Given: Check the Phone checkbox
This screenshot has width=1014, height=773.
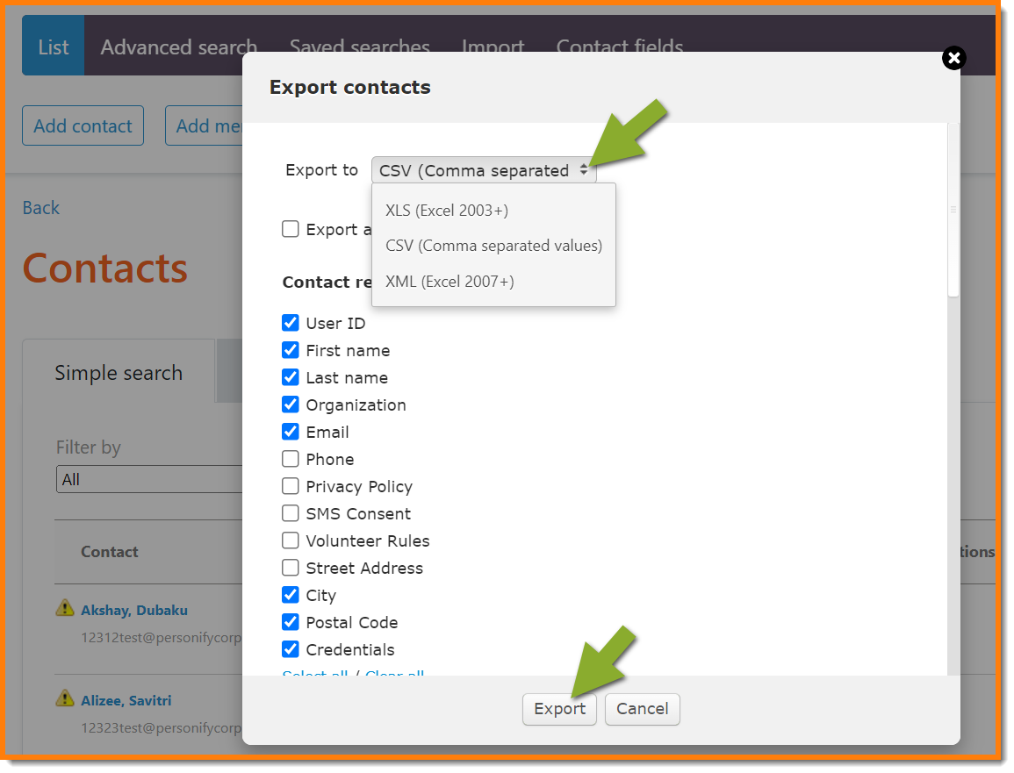Looking at the screenshot, I should pos(291,458).
